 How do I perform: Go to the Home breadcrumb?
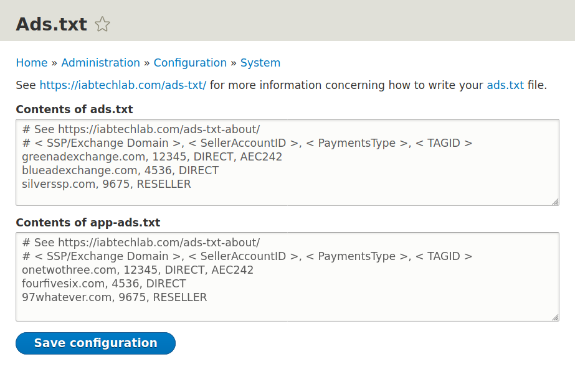pyautogui.click(x=32, y=63)
